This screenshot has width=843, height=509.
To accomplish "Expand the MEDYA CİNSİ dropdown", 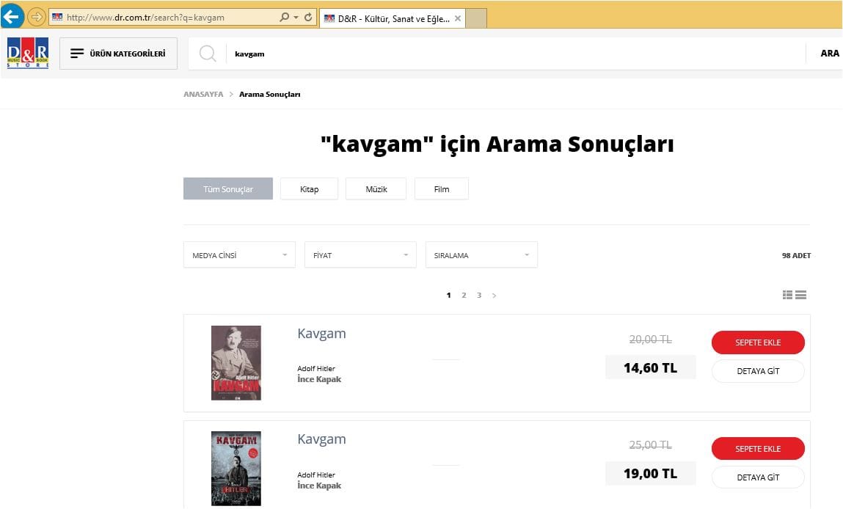I will coord(239,254).
